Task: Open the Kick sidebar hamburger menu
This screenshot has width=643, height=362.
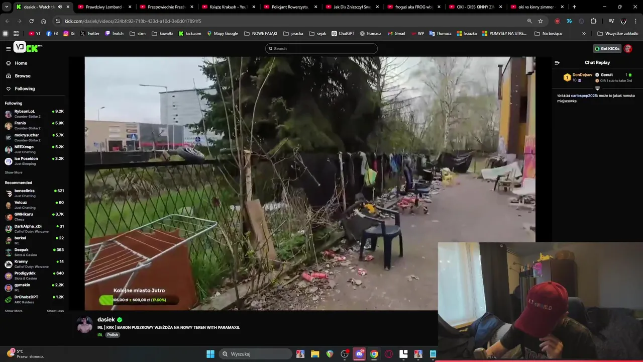Action: pos(9,48)
